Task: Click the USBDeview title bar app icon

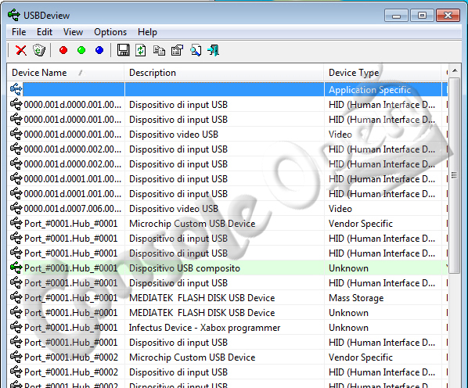Action: click(x=14, y=15)
